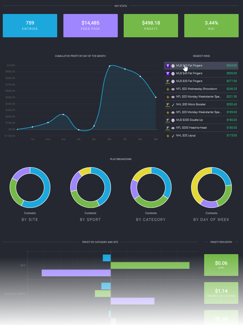
Task: Click the small blue GPP bar
Action: tap(107, 258)
